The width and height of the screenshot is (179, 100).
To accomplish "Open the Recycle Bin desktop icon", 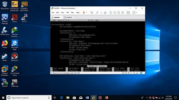I will (x=5, y=5).
